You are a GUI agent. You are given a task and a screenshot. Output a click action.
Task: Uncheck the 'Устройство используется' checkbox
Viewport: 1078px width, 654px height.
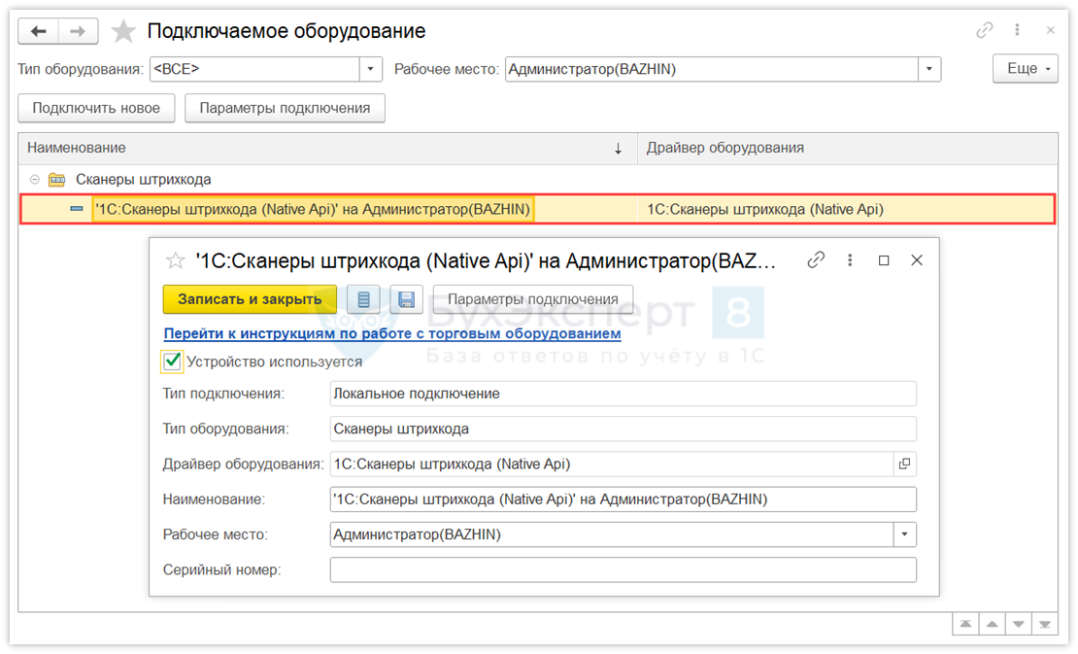(173, 361)
